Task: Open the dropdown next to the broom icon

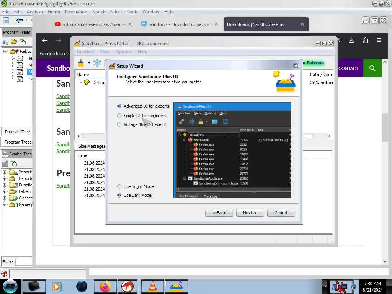Action: (x=89, y=63)
